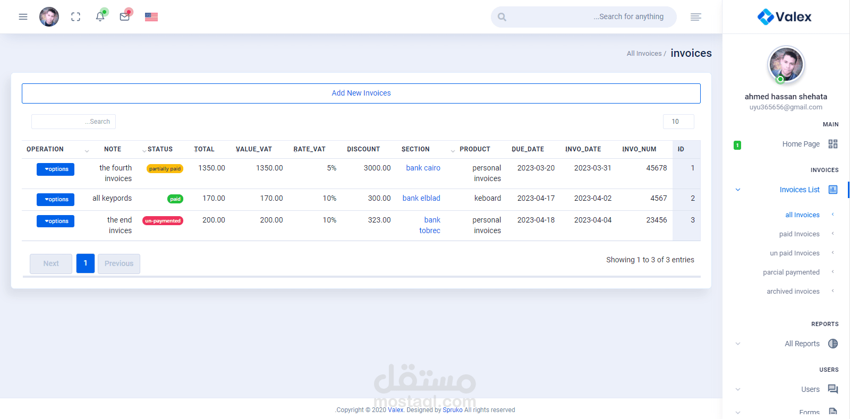
Task: Click the Previous pagination button
Action: click(119, 263)
